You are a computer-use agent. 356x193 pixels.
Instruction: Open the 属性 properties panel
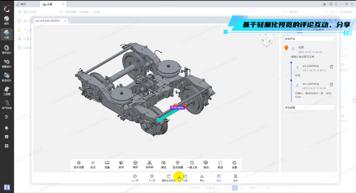(x=164, y=165)
